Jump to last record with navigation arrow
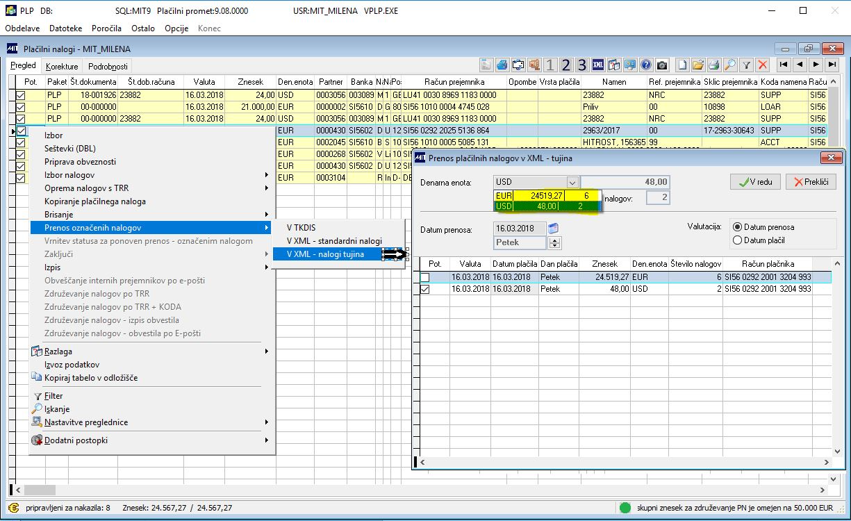851x521 pixels. 832,65
